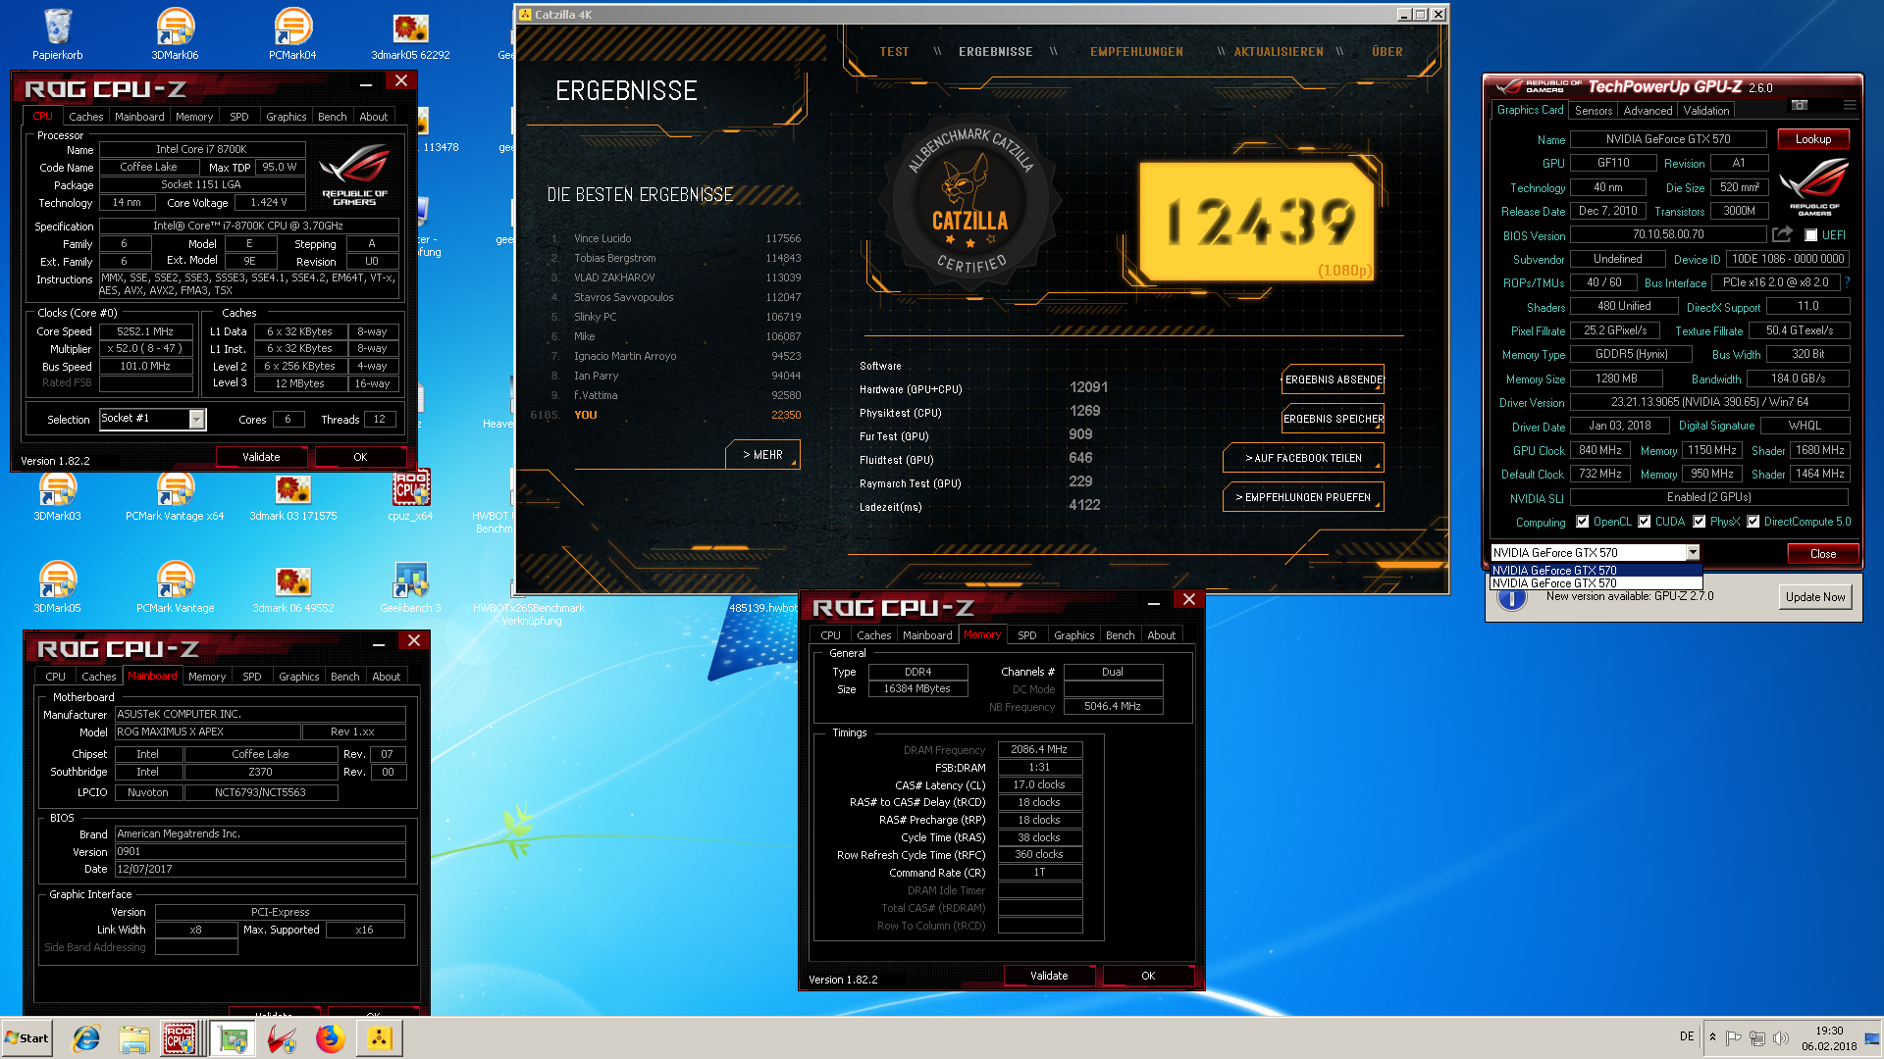Take a GPU-Z screenshot with camera icon

coord(1799,105)
